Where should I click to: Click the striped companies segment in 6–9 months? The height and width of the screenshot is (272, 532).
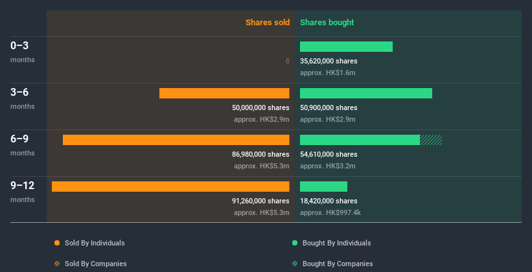[431, 140]
